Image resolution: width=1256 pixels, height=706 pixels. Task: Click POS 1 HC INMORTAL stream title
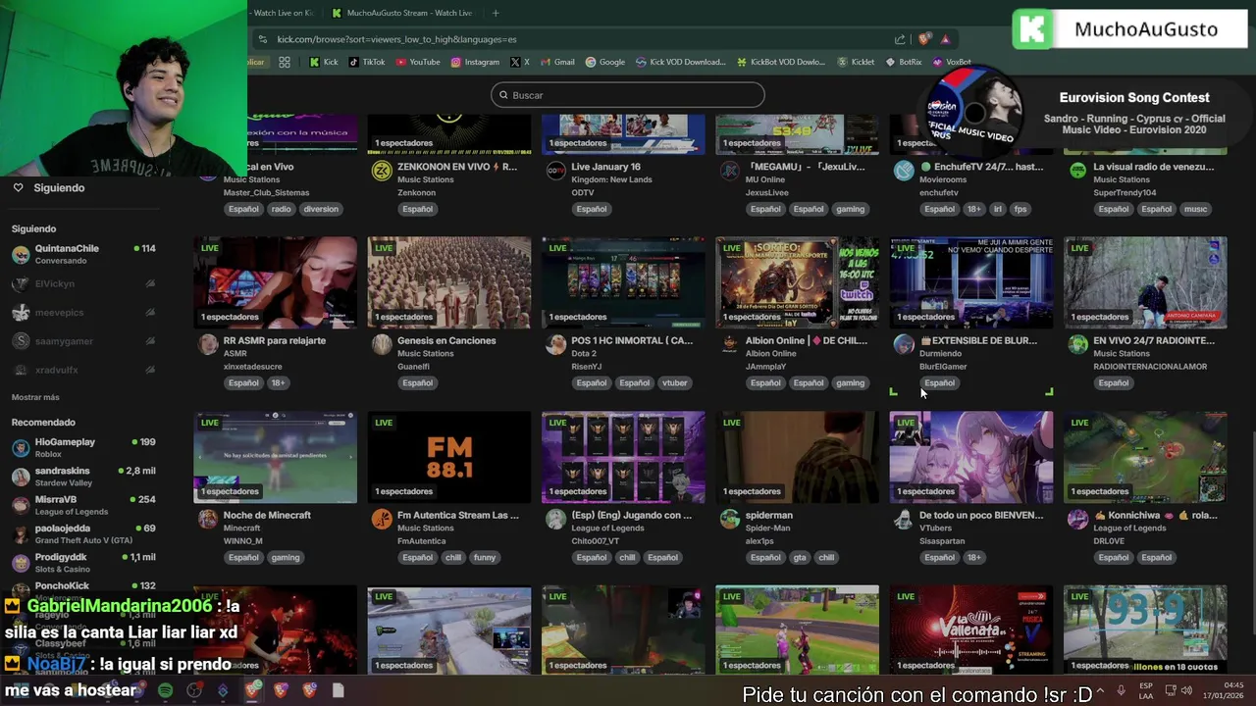pyautogui.click(x=632, y=340)
